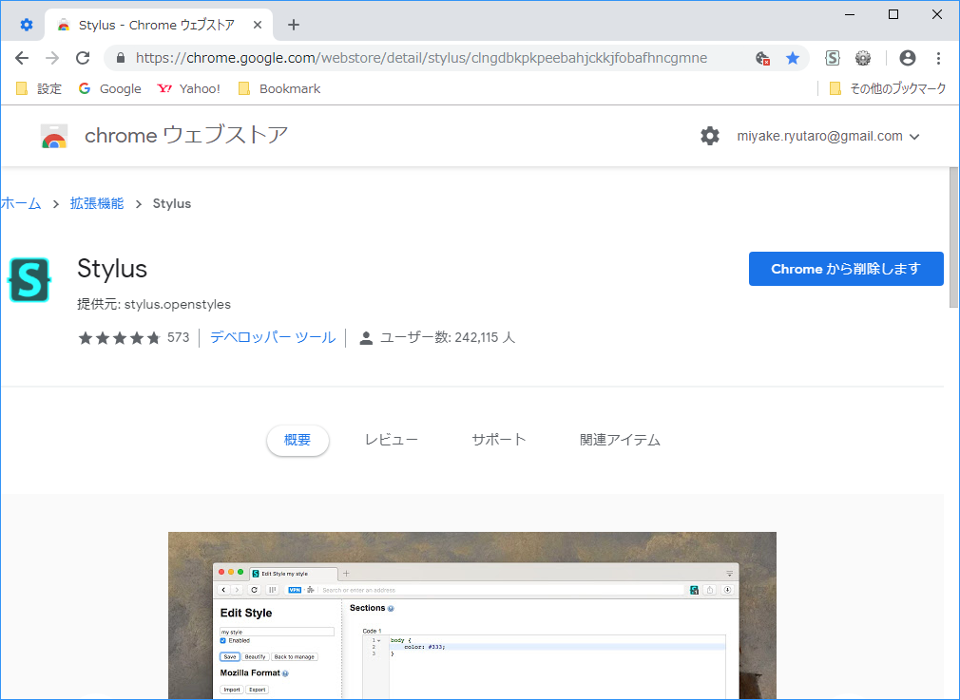Click the browser back arrow

(22, 58)
